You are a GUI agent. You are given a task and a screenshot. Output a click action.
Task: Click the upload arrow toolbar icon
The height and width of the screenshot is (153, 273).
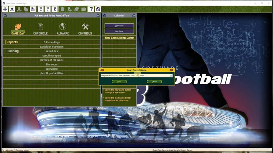12,9
